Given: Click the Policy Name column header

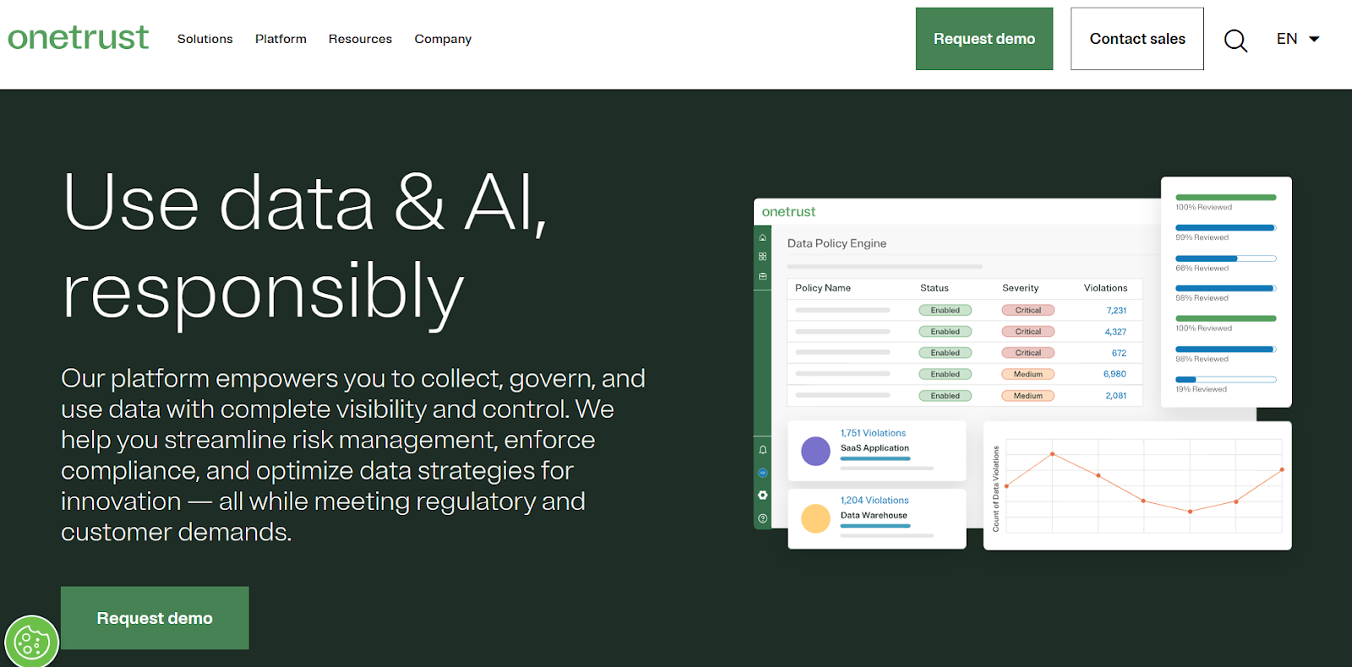Looking at the screenshot, I should click(x=823, y=288).
